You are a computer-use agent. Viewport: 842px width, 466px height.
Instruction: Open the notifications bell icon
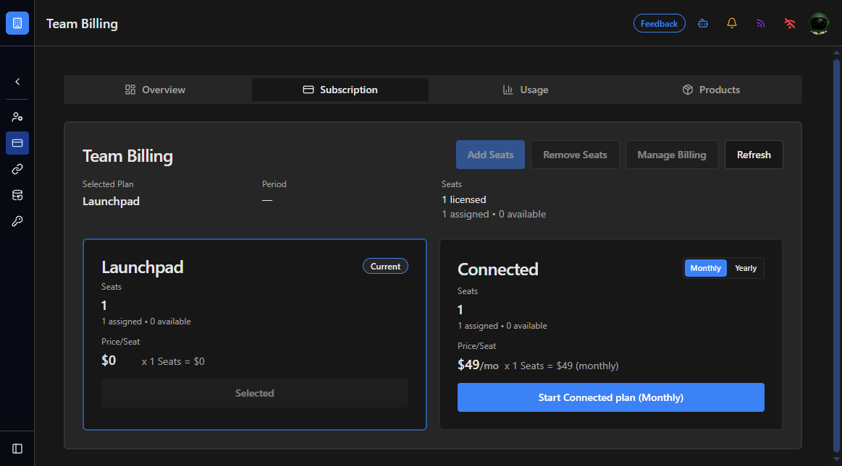click(731, 23)
